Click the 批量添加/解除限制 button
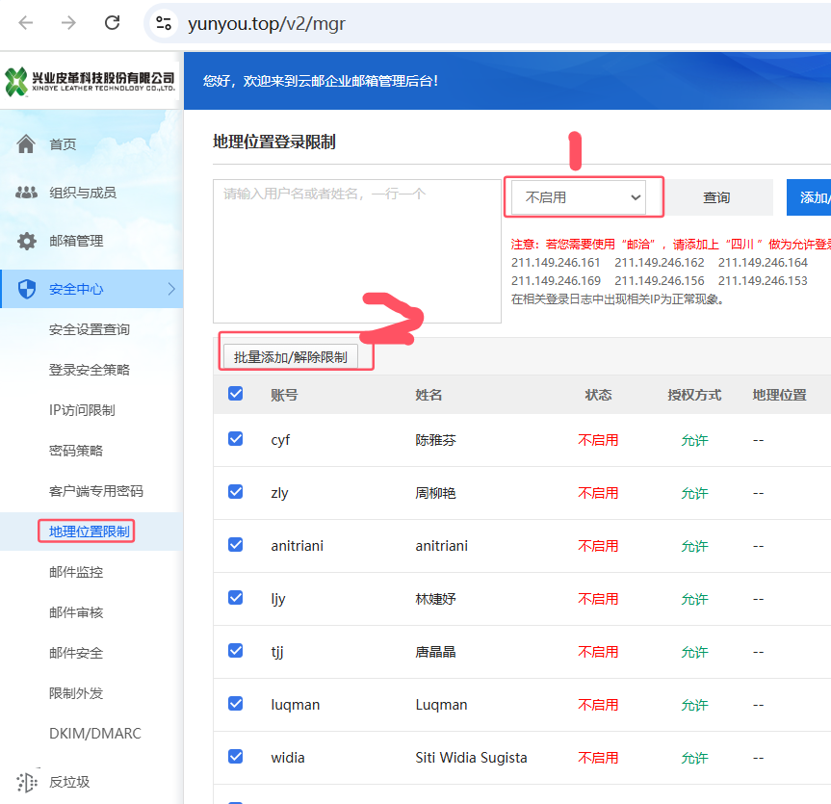Image resolution: width=831 pixels, height=804 pixels. [290, 356]
